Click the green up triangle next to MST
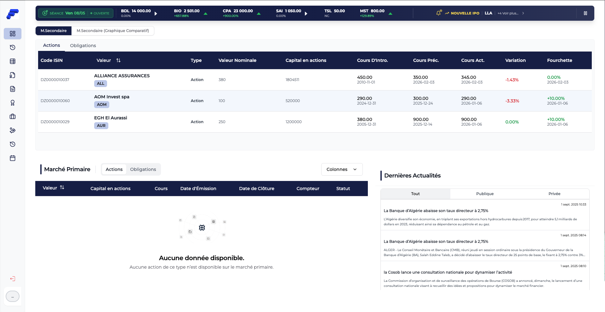Viewport: 605px width, 312px height. [391, 14]
